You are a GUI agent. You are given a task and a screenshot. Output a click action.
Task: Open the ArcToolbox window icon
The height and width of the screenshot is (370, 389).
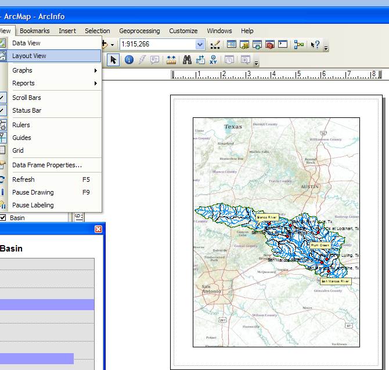pyautogui.click(x=269, y=44)
